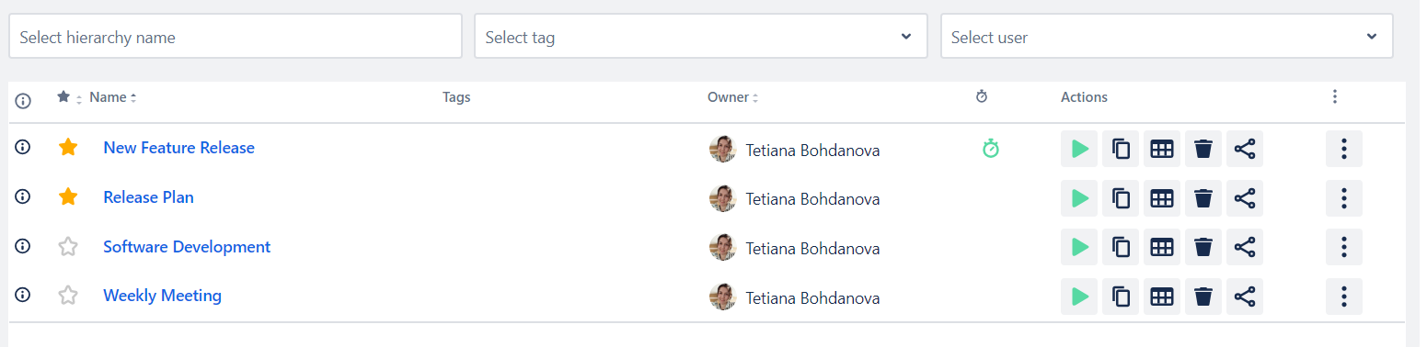Delete the Weekly Meeting hierarchy

coord(1203,297)
